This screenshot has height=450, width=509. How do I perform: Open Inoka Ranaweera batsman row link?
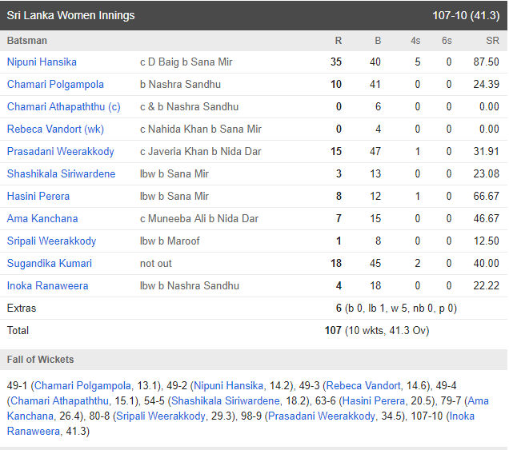click(47, 285)
